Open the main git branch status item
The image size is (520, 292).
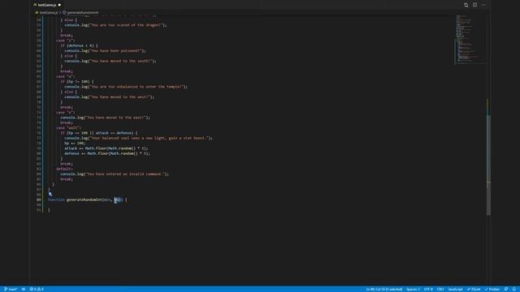point(11,289)
